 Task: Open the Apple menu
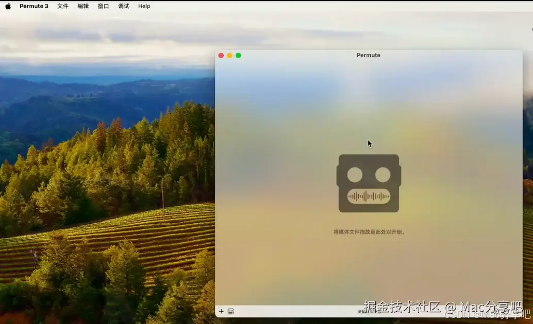tap(8, 6)
